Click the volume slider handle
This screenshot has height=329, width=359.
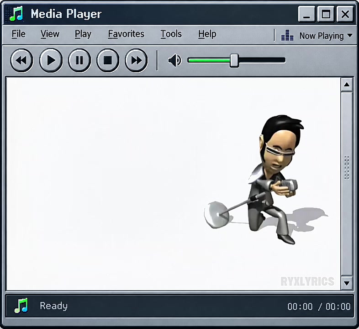tap(234, 60)
